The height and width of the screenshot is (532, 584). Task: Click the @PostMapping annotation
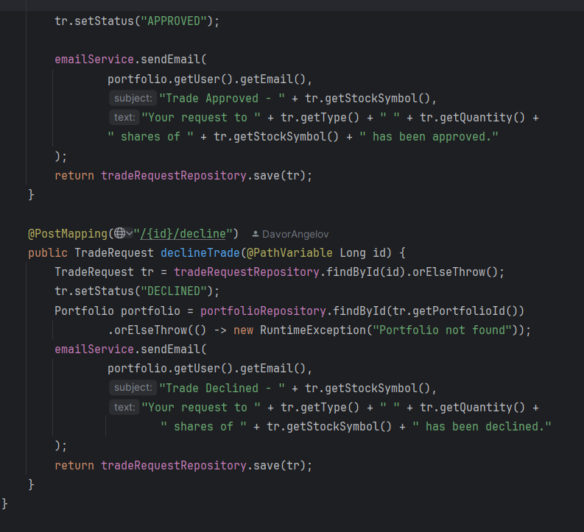tap(67, 234)
